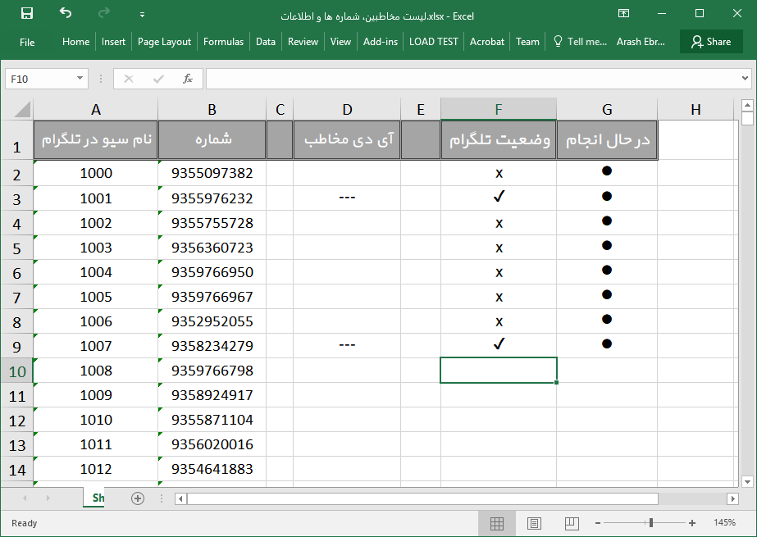Open the File menu
This screenshot has width=757, height=537.
tap(27, 42)
